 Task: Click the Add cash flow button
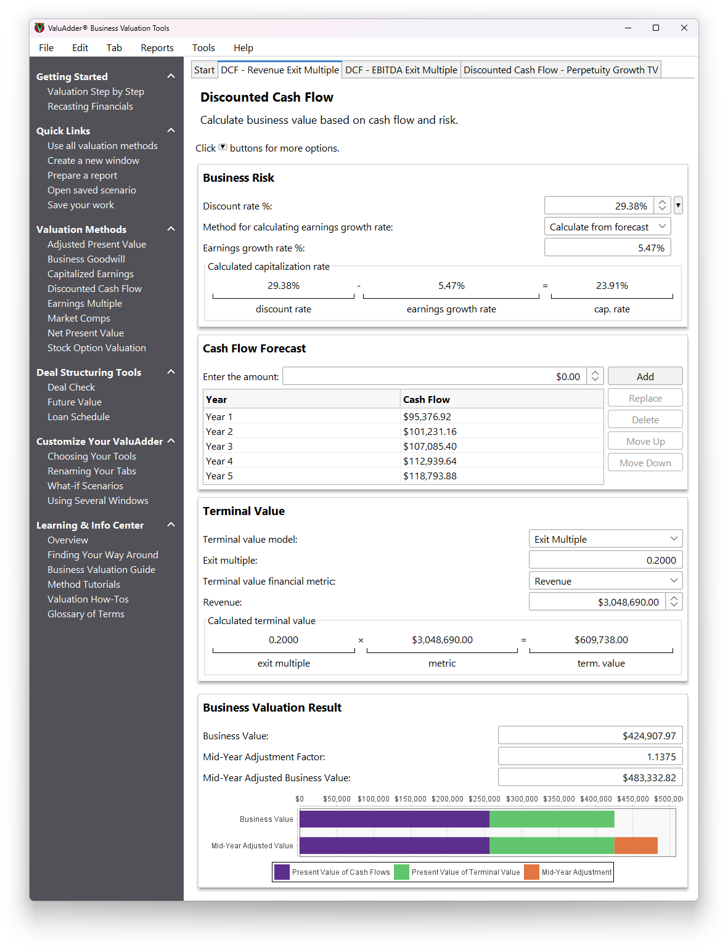645,376
